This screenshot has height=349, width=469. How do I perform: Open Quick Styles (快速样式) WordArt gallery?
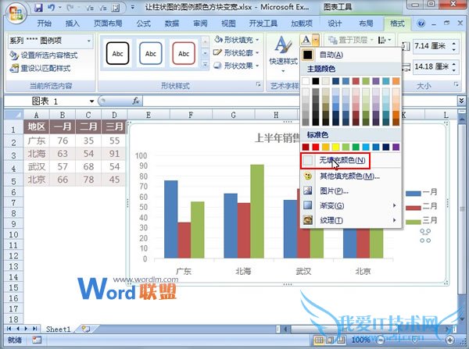(x=283, y=54)
